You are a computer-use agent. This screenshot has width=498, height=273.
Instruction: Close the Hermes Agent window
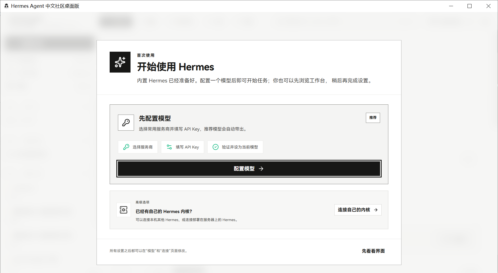[x=488, y=6]
